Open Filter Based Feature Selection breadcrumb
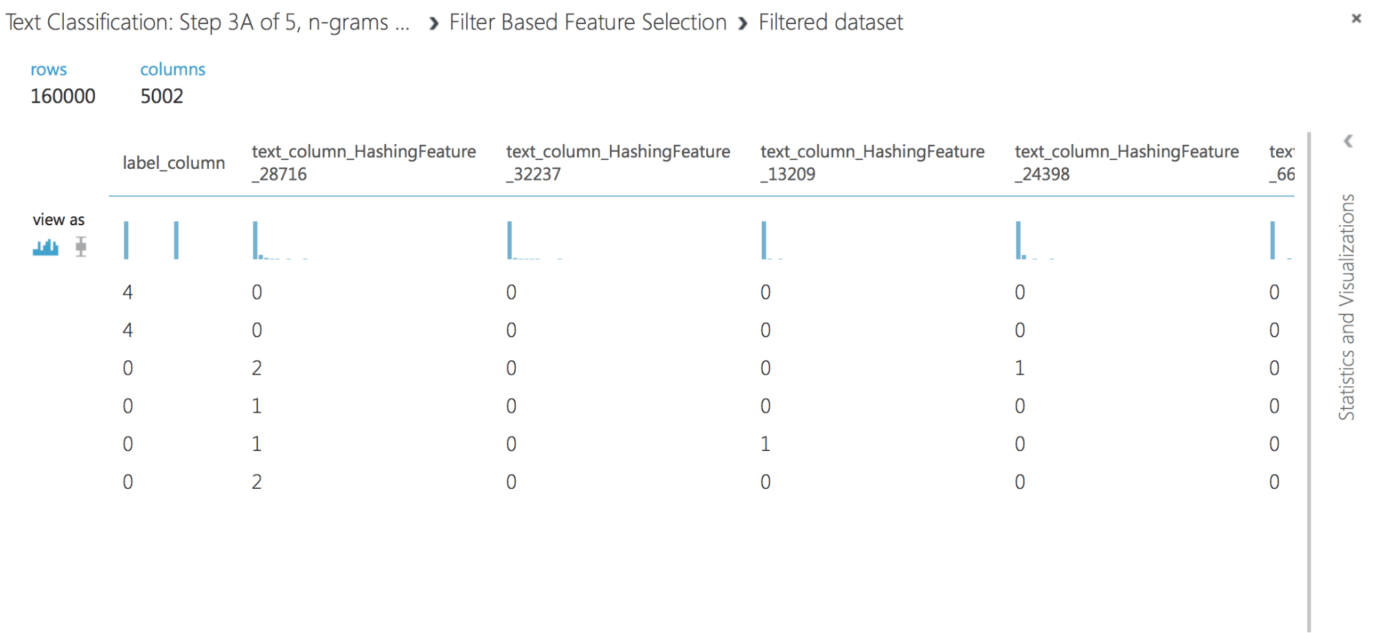This screenshot has height=633, width=1373. click(x=588, y=22)
